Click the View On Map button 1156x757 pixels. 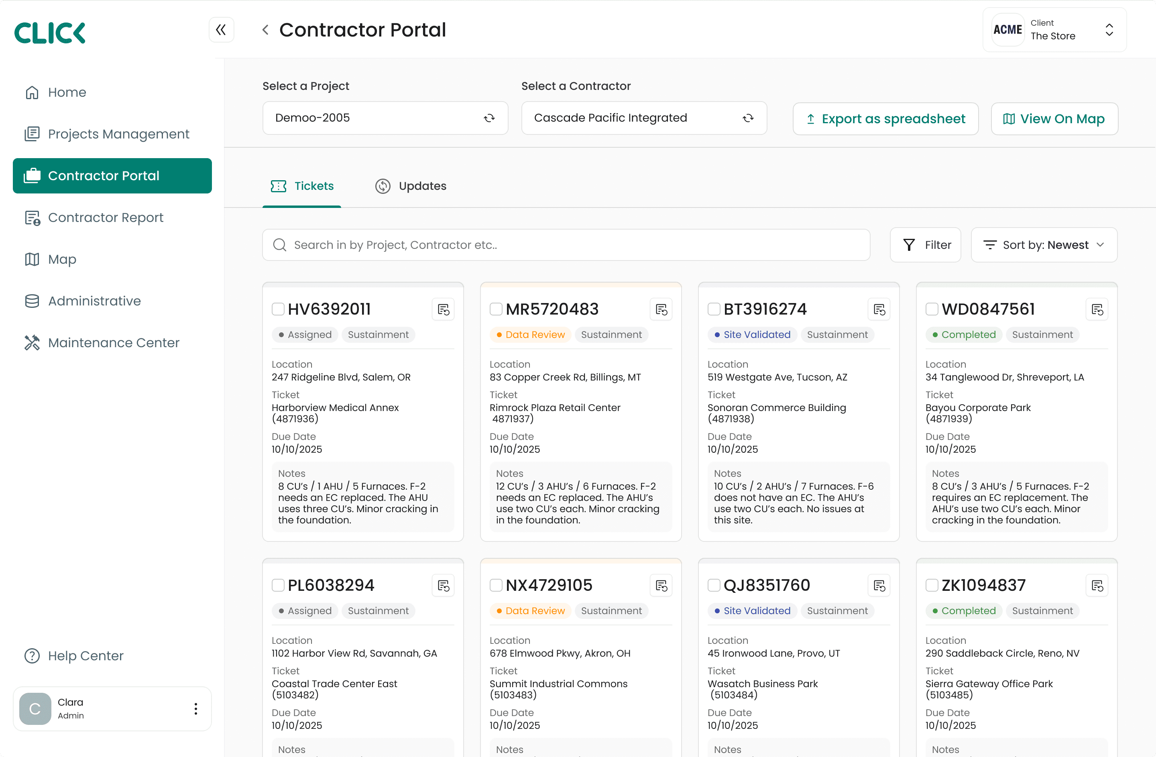1054,119
